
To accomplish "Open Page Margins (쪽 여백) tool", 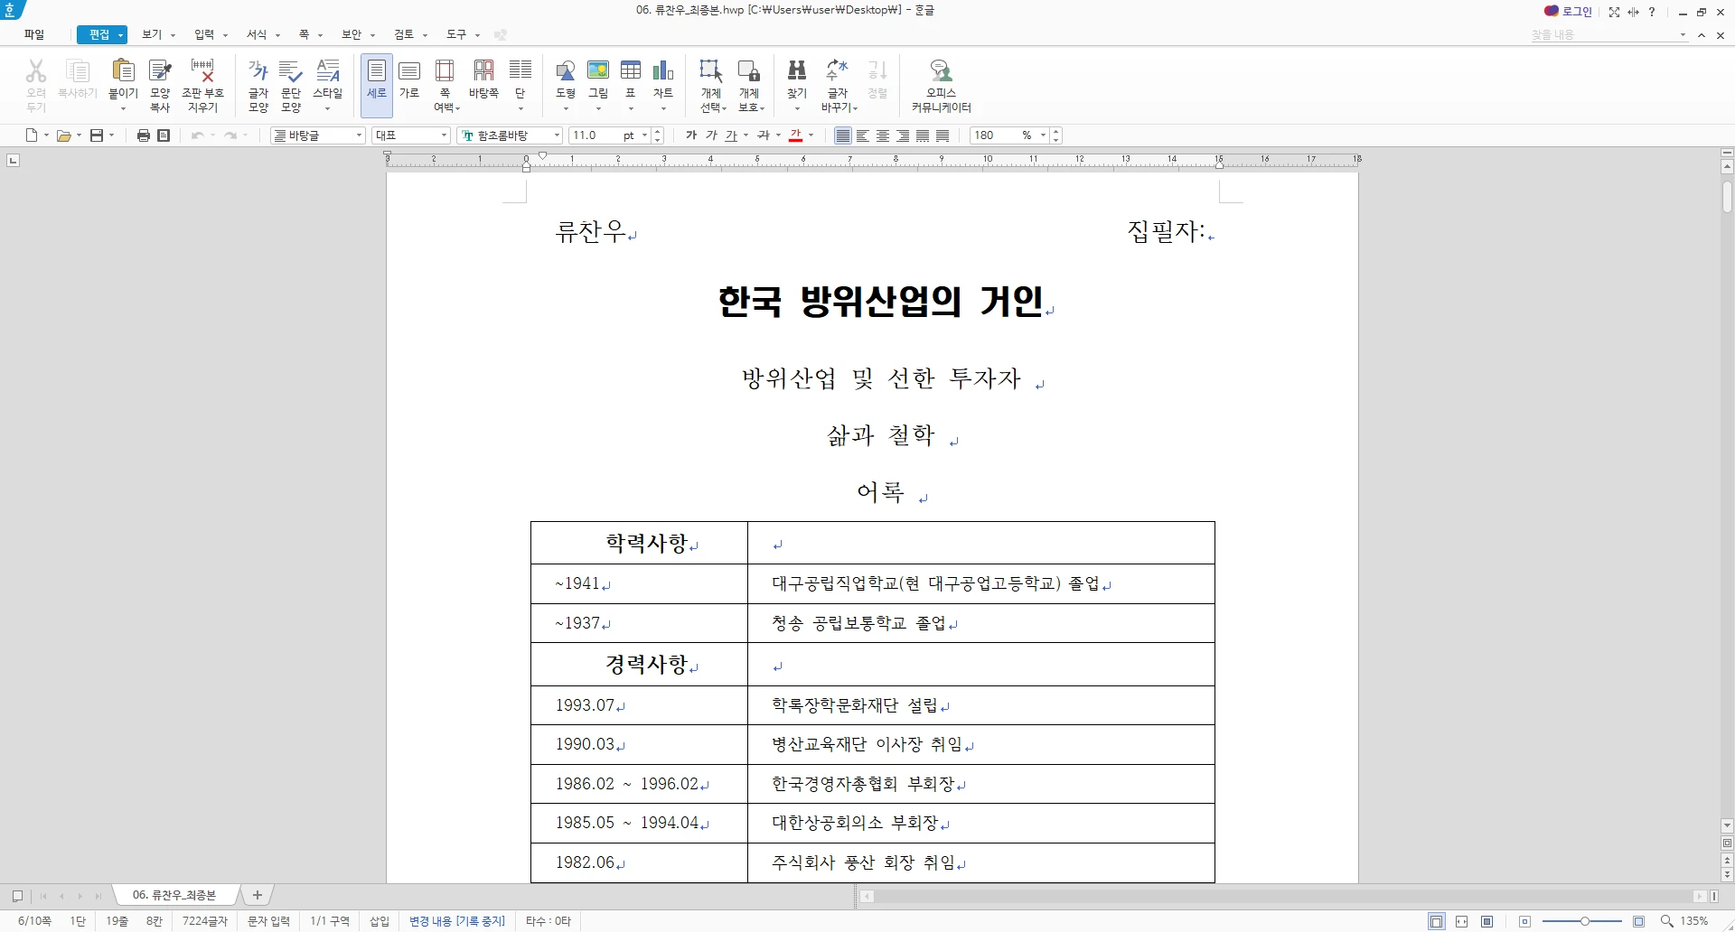I will 445,86.
